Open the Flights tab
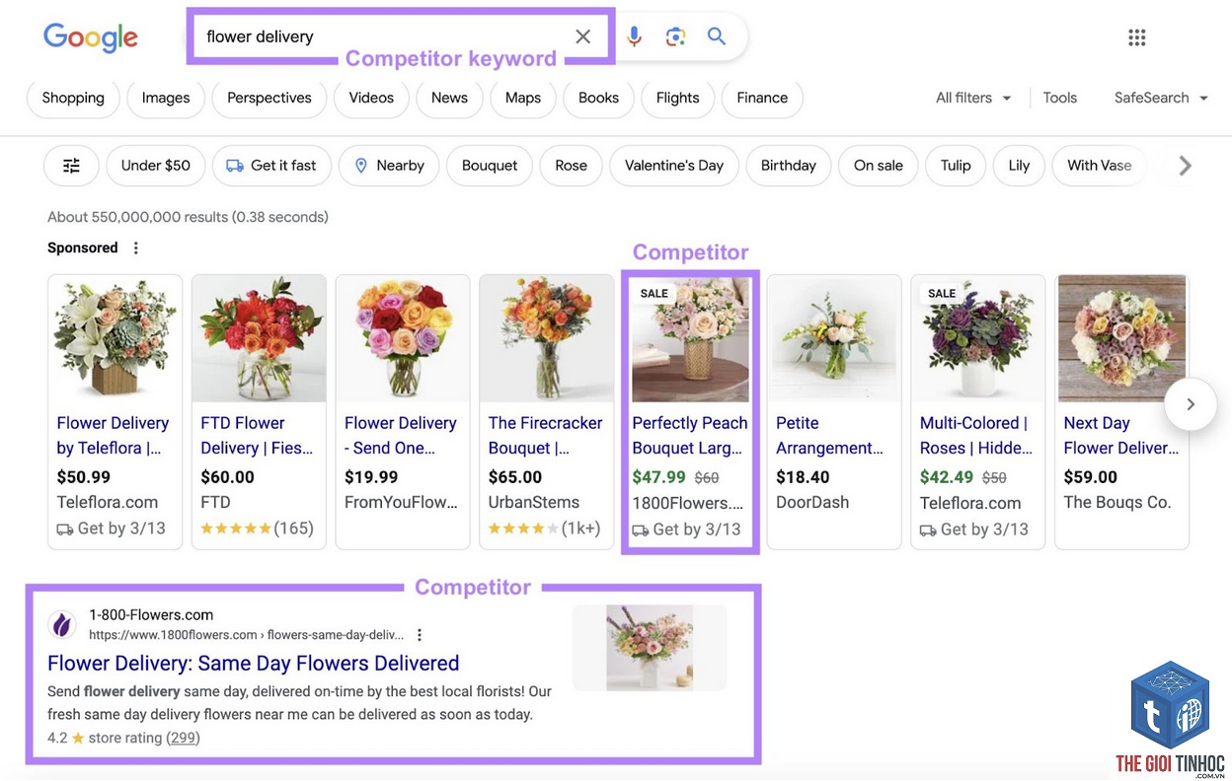Image resolution: width=1232 pixels, height=781 pixels. 678,98
